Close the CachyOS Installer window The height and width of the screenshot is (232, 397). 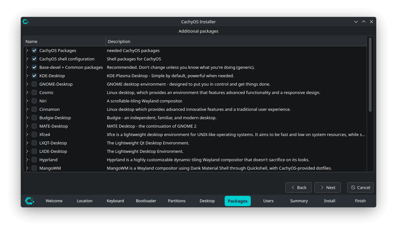click(x=372, y=22)
